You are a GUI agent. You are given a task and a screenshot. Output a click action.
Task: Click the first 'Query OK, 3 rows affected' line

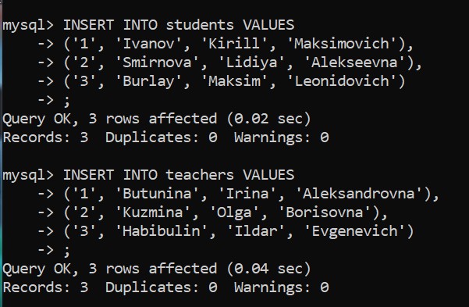[x=110, y=119]
